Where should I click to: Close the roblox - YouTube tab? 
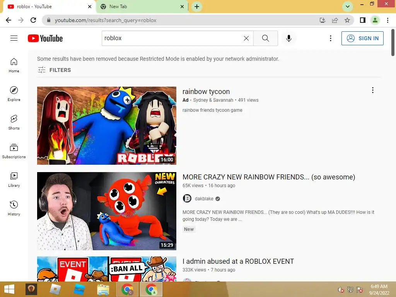90,7
